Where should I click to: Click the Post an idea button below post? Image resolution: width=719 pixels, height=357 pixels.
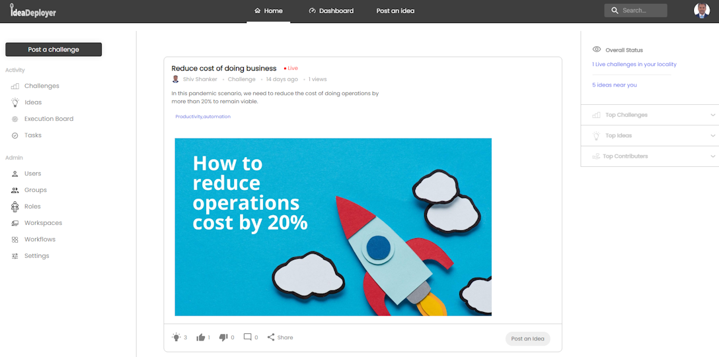527,339
